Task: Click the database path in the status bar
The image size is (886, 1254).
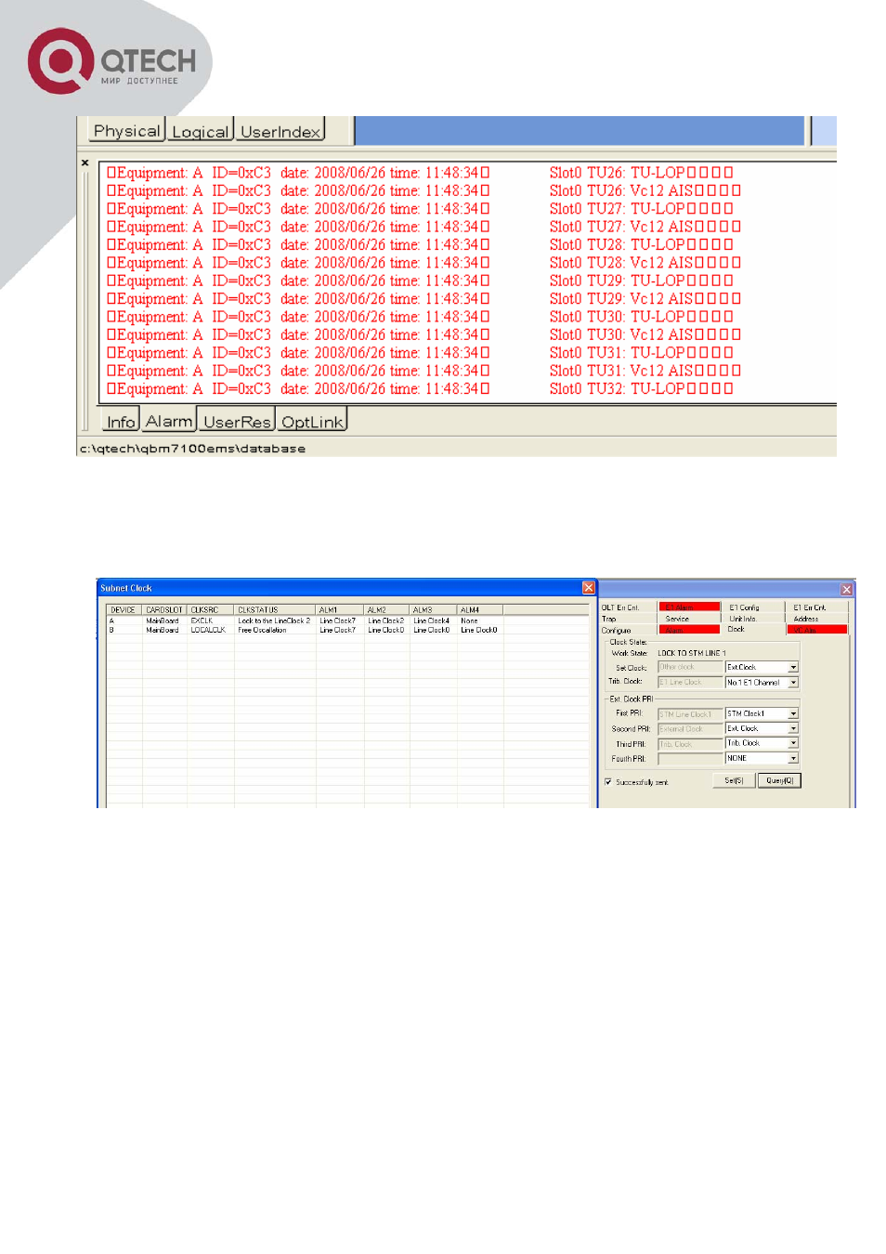Action: click(192, 449)
